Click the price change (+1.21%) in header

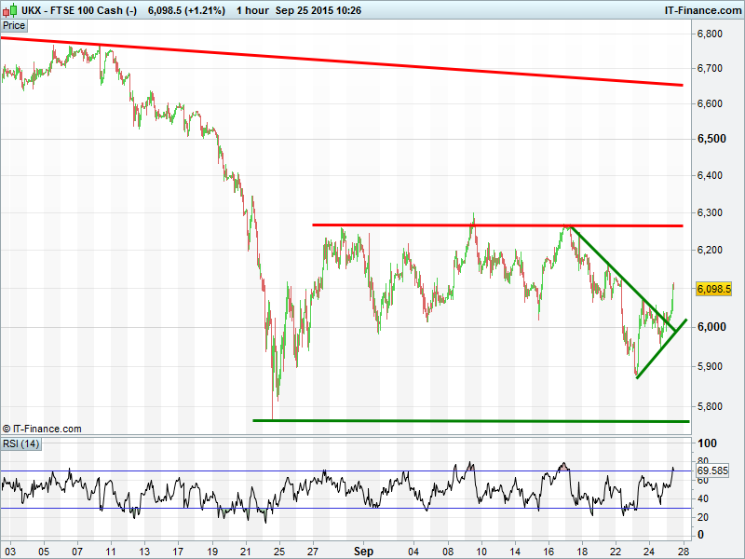tap(207, 10)
